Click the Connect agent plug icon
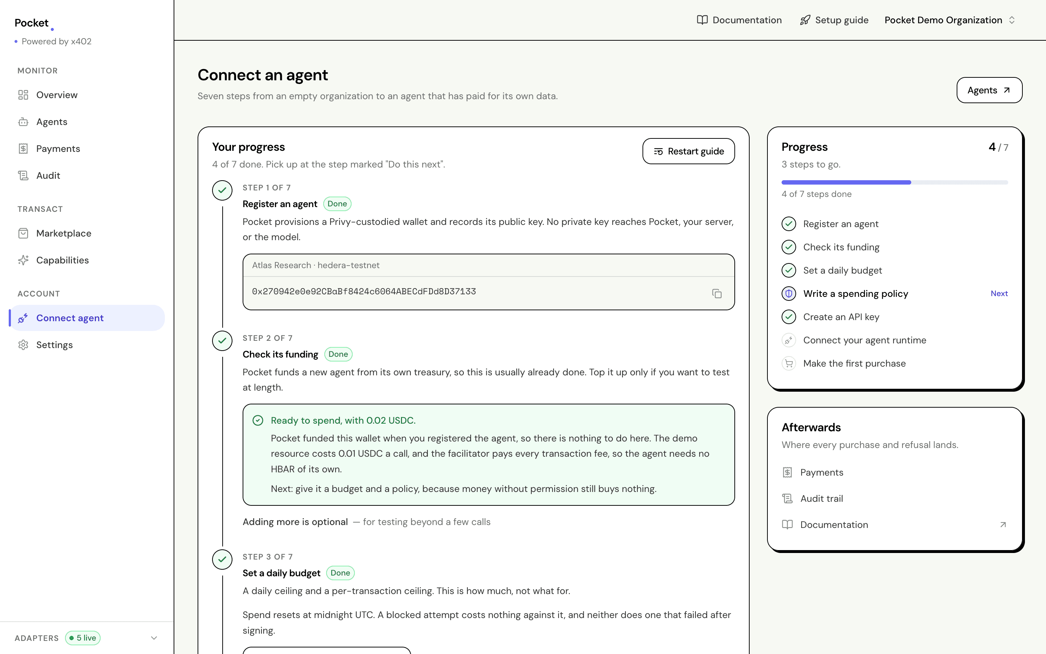 (x=23, y=318)
